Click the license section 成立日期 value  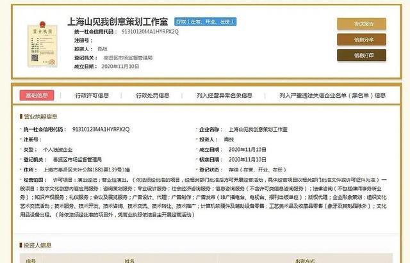(247, 150)
